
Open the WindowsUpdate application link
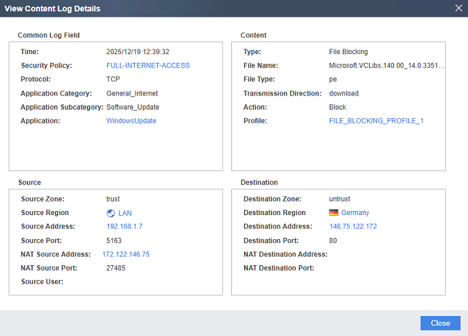click(x=131, y=121)
